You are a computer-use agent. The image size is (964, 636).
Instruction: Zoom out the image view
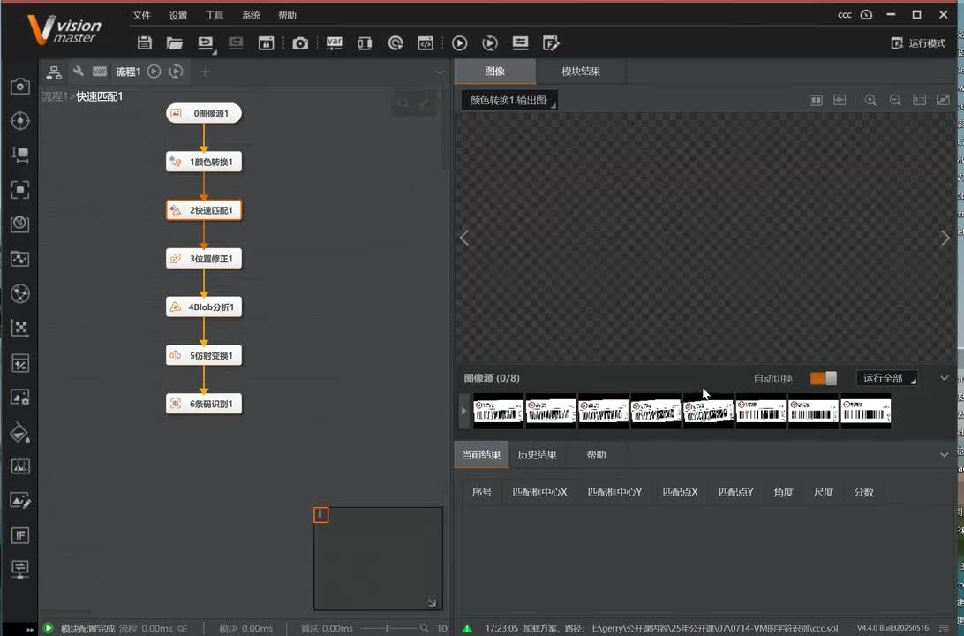(x=895, y=101)
